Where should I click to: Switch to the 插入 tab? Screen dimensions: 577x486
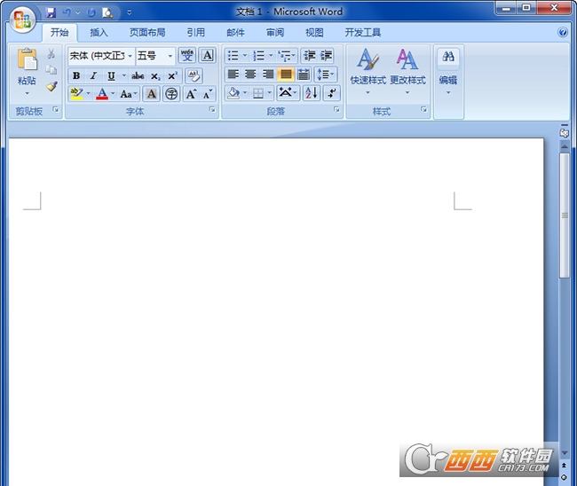pyautogui.click(x=99, y=33)
